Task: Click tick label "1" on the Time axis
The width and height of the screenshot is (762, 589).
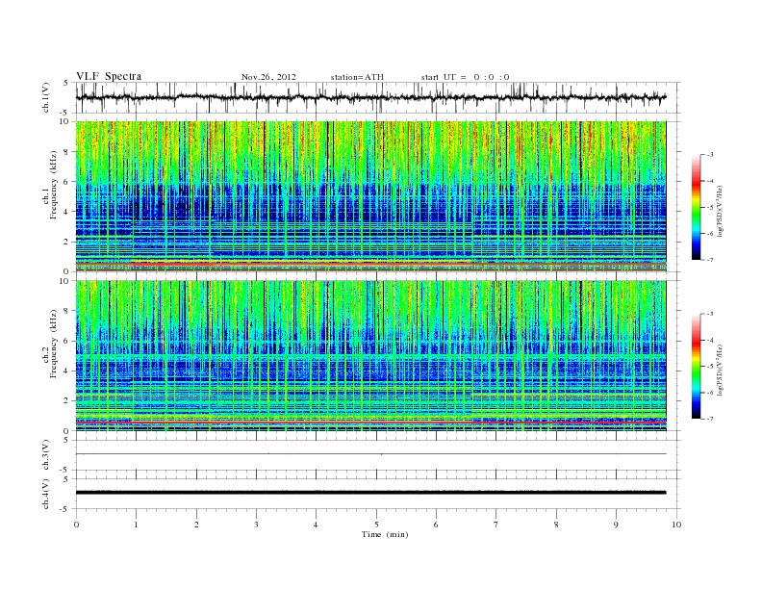Action: pos(136,525)
